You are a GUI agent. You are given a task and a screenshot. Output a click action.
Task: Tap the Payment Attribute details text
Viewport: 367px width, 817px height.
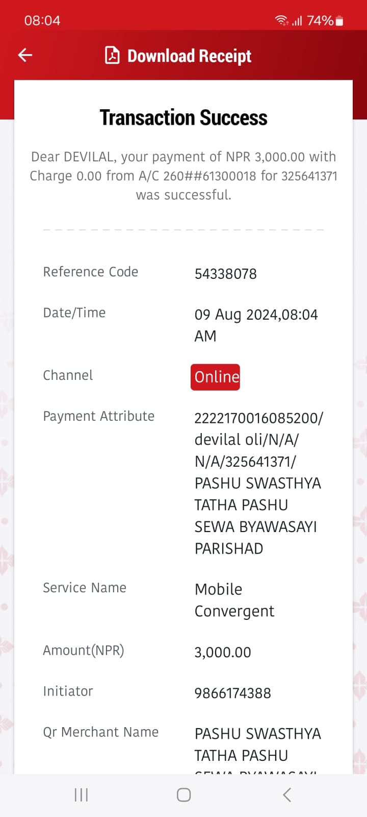[x=258, y=483]
